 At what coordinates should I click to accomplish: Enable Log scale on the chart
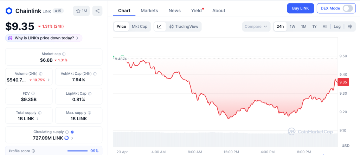[x=337, y=27]
